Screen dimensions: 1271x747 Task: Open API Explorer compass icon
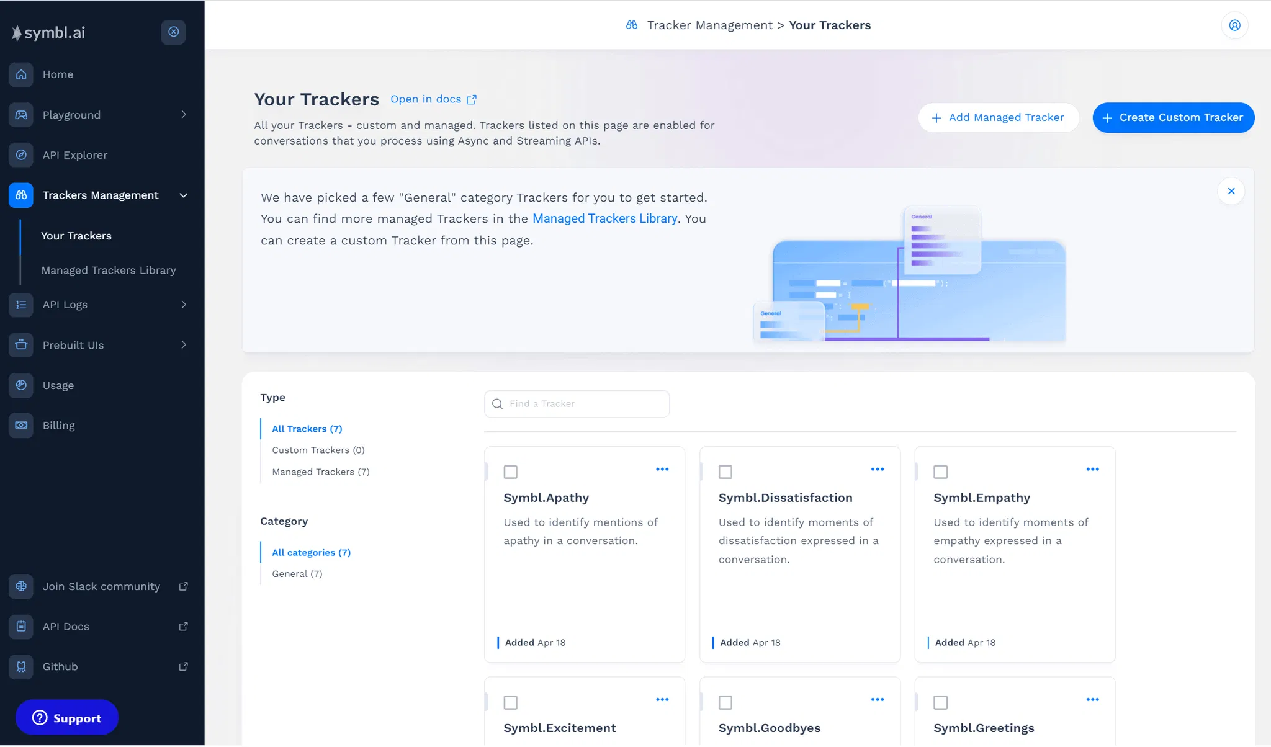point(21,155)
